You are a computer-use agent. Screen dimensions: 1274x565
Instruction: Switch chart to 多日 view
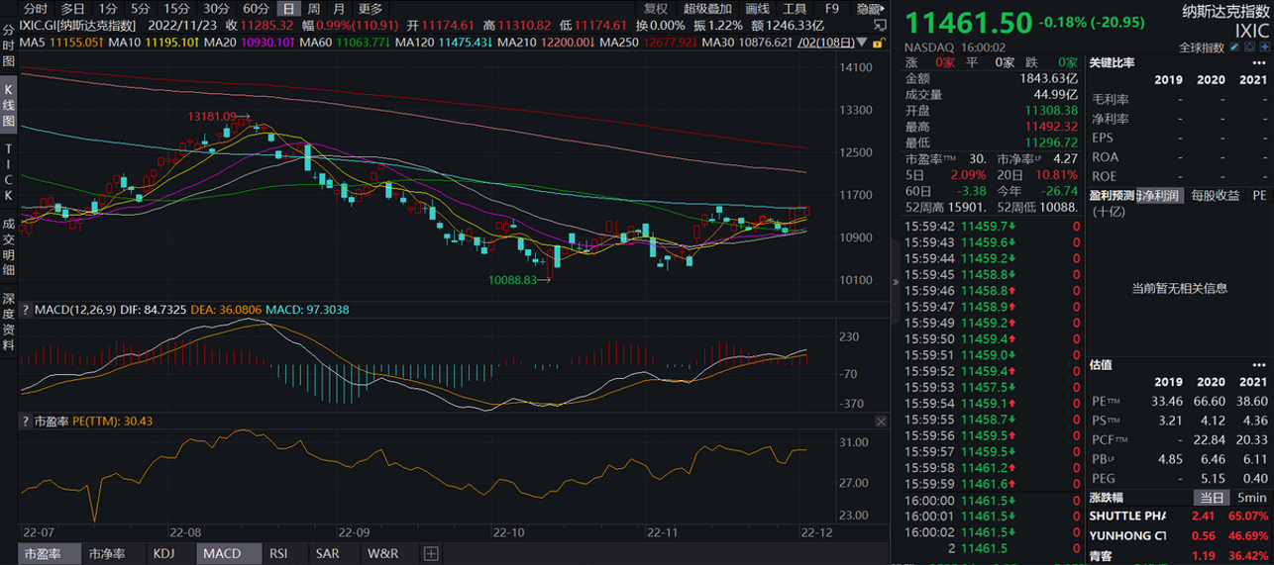pos(72,9)
